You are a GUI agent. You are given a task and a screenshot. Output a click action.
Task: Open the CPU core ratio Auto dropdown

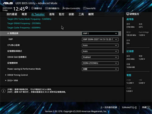[x=100, y=45]
